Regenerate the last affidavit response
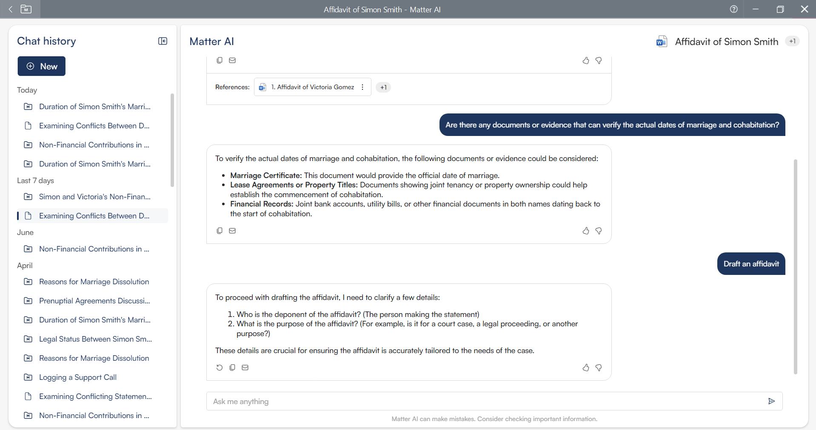 220,368
